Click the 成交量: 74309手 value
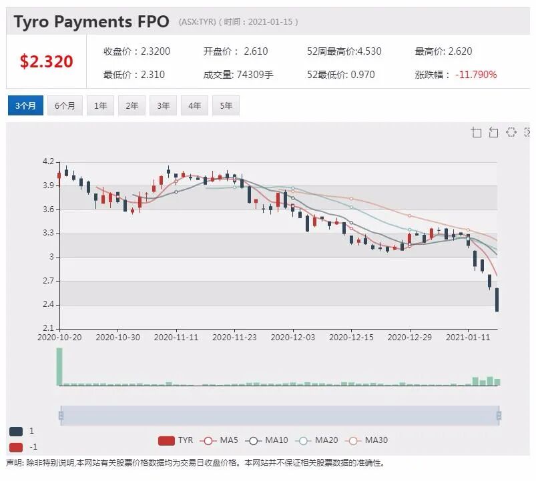Viewport: 536px width, 481px height. click(x=238, y=75)
